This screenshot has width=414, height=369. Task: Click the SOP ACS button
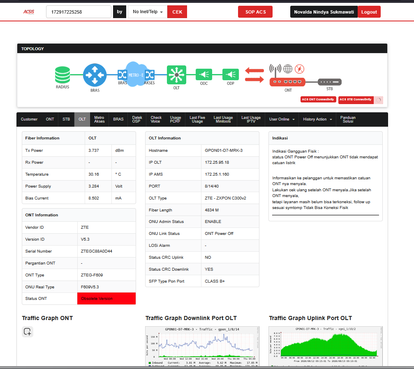[255, 12]
